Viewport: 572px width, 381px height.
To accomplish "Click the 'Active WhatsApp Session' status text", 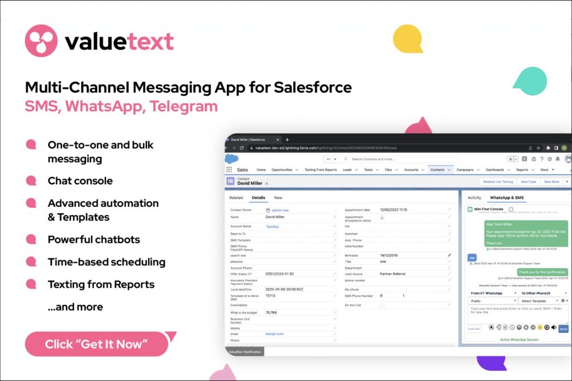I will (519, 340).
